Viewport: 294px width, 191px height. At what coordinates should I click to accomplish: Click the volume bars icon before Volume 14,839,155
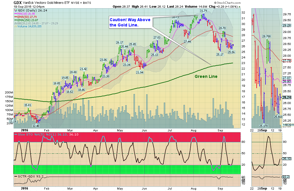tap(16, 26)
